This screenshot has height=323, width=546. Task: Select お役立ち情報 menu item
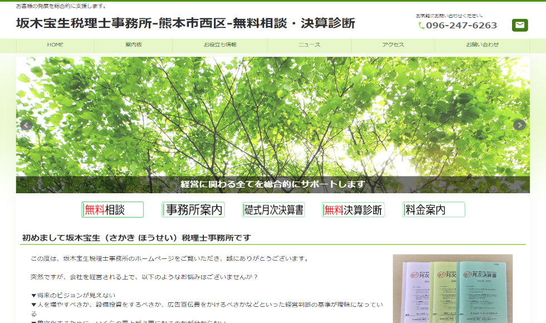220,45
